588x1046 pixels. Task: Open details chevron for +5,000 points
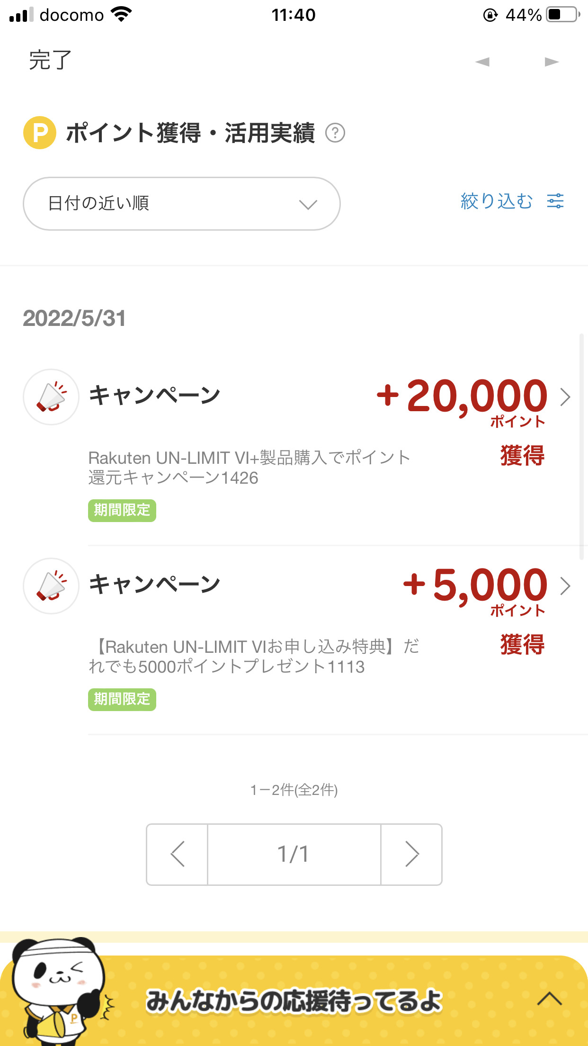pyautogui.click(x=565, y=586)
